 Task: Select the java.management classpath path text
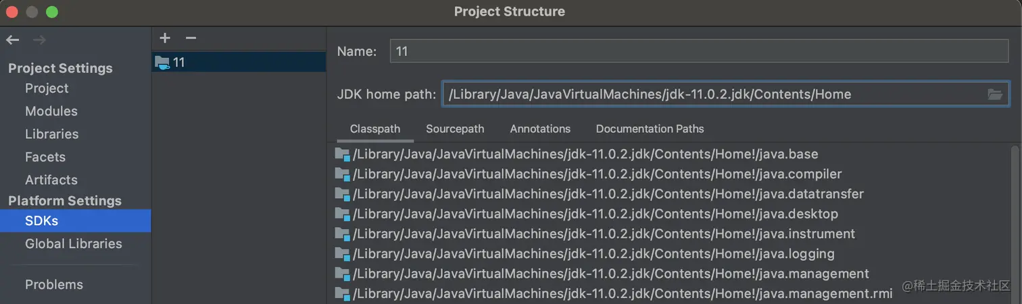pyautogui.click(x=611, y=274)
